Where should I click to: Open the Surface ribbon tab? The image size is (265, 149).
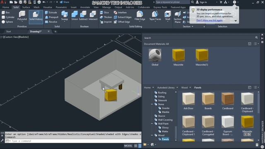coord(26,7)
